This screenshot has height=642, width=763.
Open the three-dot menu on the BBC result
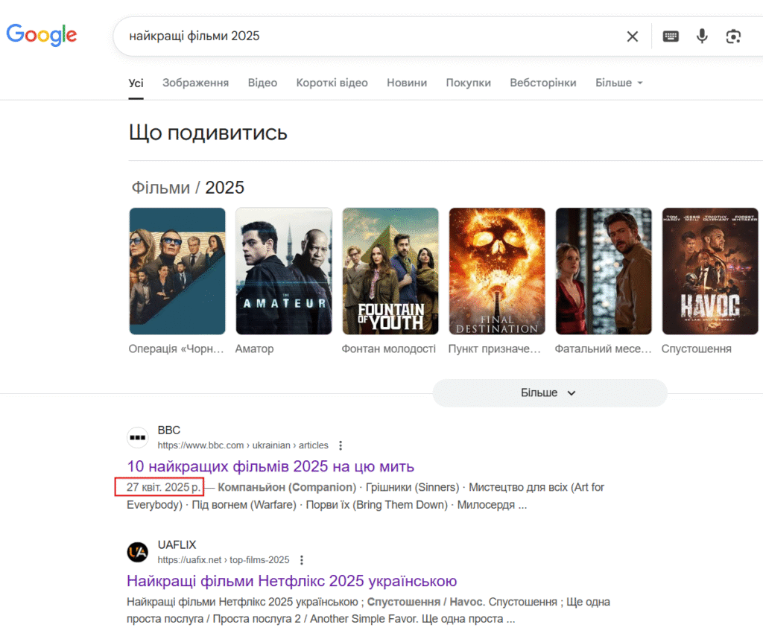pyautogui.click(x=341, y=445)
